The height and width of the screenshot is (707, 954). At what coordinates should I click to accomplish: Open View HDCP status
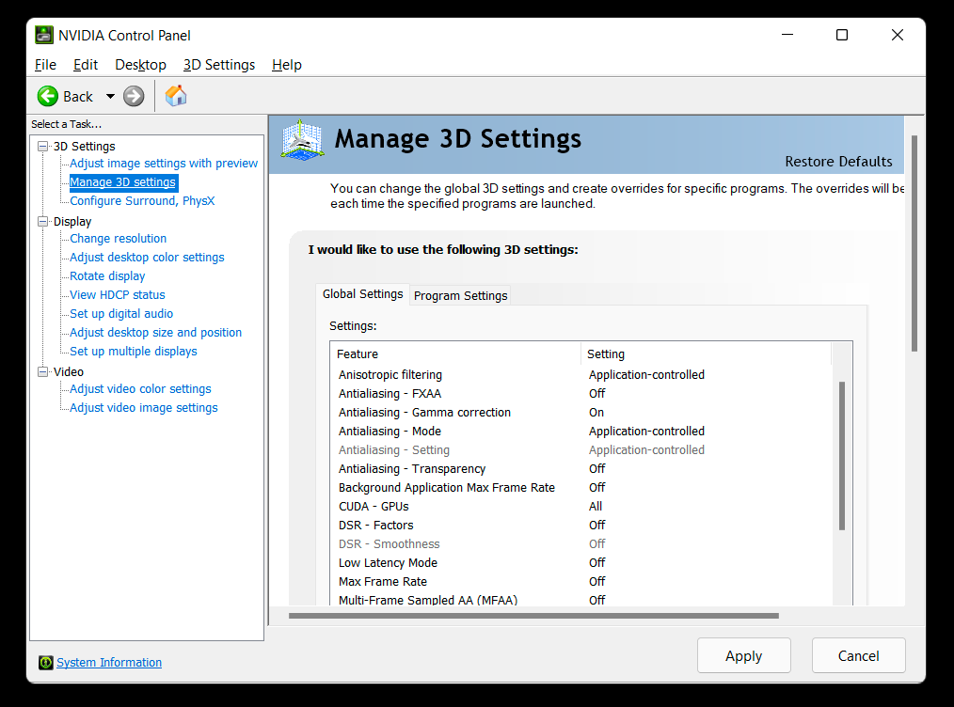(118, 295)
